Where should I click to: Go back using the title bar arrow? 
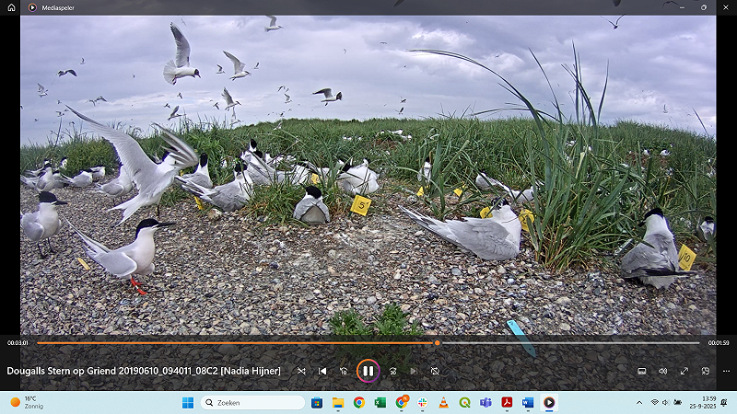tap(12, 7)
